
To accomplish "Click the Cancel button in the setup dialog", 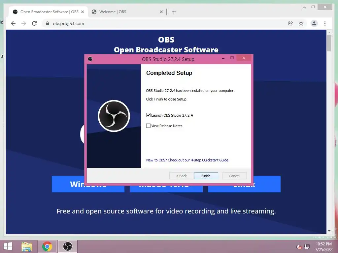I will (x=234, y=176).
